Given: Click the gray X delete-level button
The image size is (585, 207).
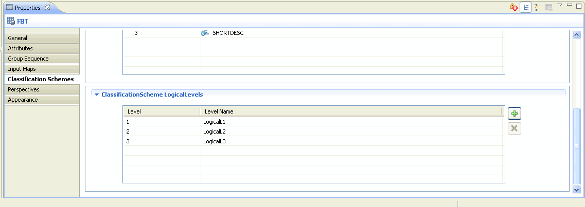Looking at the screenshot, I should point(514,128).
